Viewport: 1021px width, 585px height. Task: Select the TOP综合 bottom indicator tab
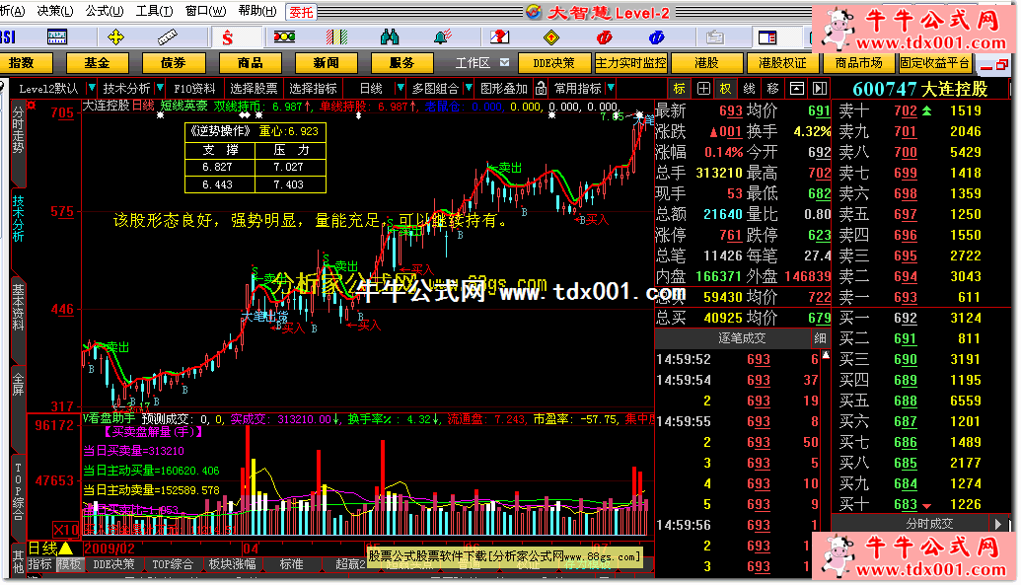pyautogui.click(x=173, y=564)
